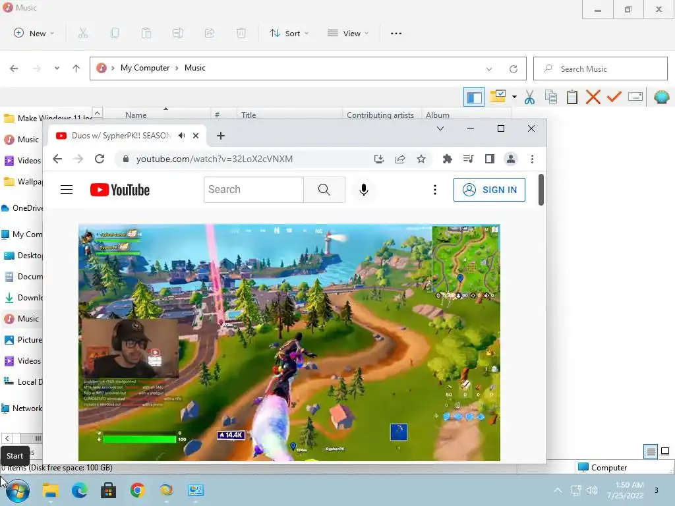Go to YouTube home via logo
This screenshot has width=675, height=506.
(x=120, y=190)
